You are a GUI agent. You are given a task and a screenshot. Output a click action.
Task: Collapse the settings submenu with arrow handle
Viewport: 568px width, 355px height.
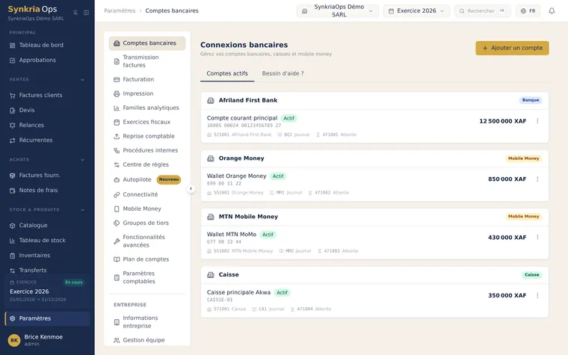pos(191,188)
